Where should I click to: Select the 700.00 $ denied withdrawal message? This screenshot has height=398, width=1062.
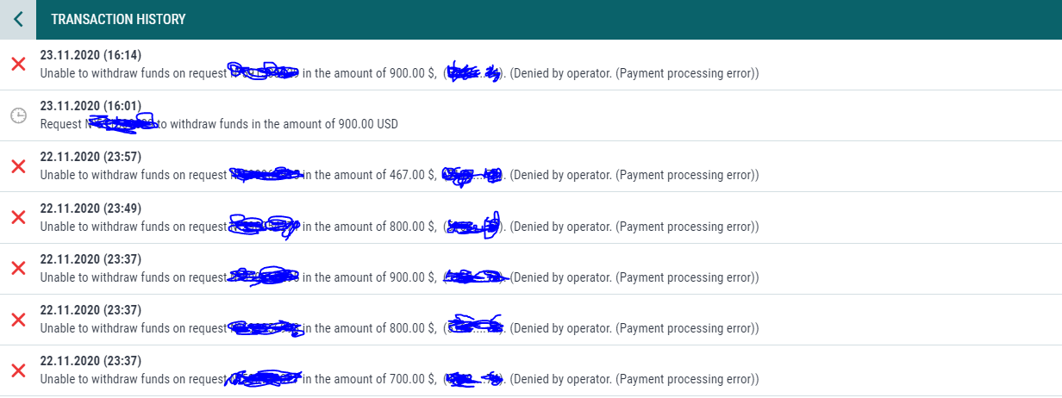coord(400,379)
